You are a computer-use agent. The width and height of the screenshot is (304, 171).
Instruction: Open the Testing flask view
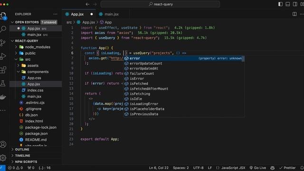(x=3, y=84)
